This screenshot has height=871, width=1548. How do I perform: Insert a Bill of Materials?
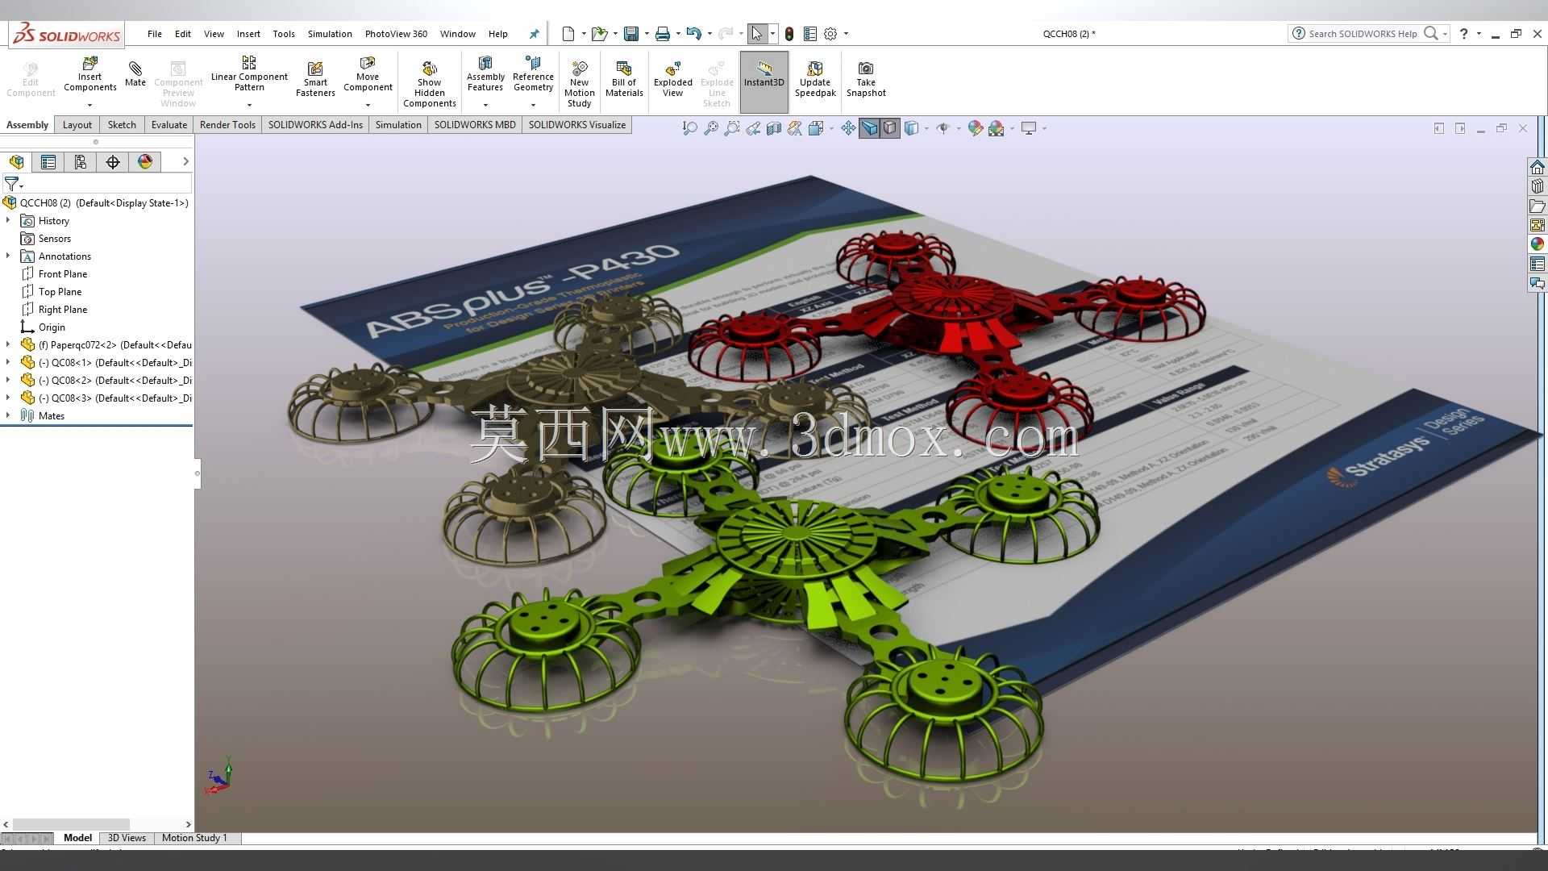click(624, 79)
